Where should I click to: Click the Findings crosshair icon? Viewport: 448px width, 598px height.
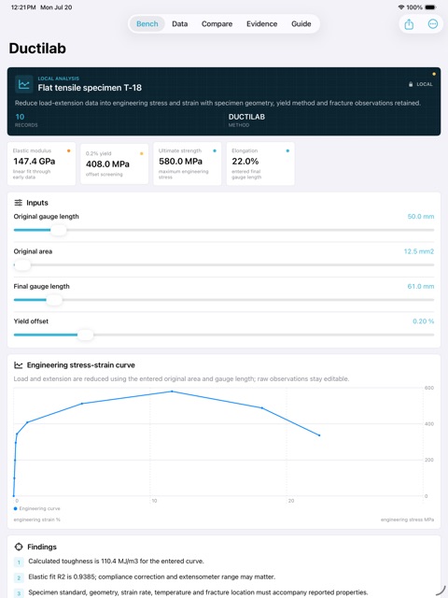[x=19, y=547]
